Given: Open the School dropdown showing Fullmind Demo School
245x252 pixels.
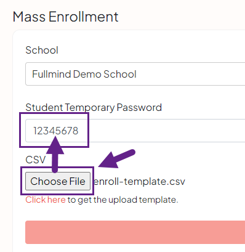Looking at the screenshot, I should pyautogui.click(x=135, y=74).
